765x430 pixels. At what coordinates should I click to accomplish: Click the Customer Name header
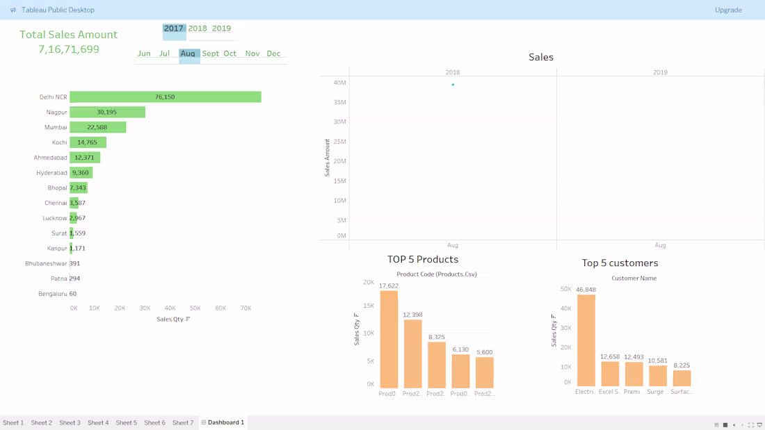634,279
